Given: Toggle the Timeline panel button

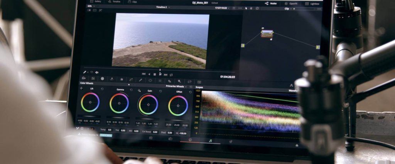Looking at the screenshot, I should coord(113,1).
